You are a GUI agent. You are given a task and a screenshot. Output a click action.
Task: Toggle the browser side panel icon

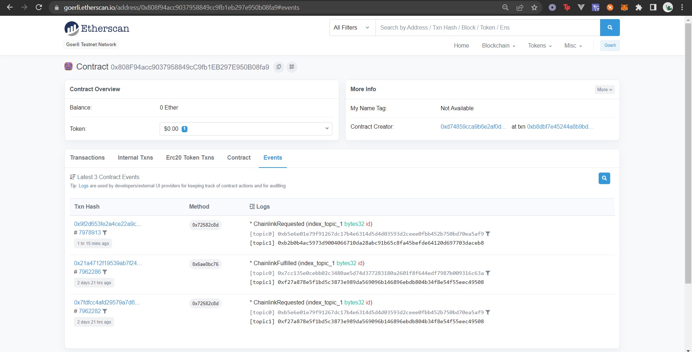(x=653, y=7)
